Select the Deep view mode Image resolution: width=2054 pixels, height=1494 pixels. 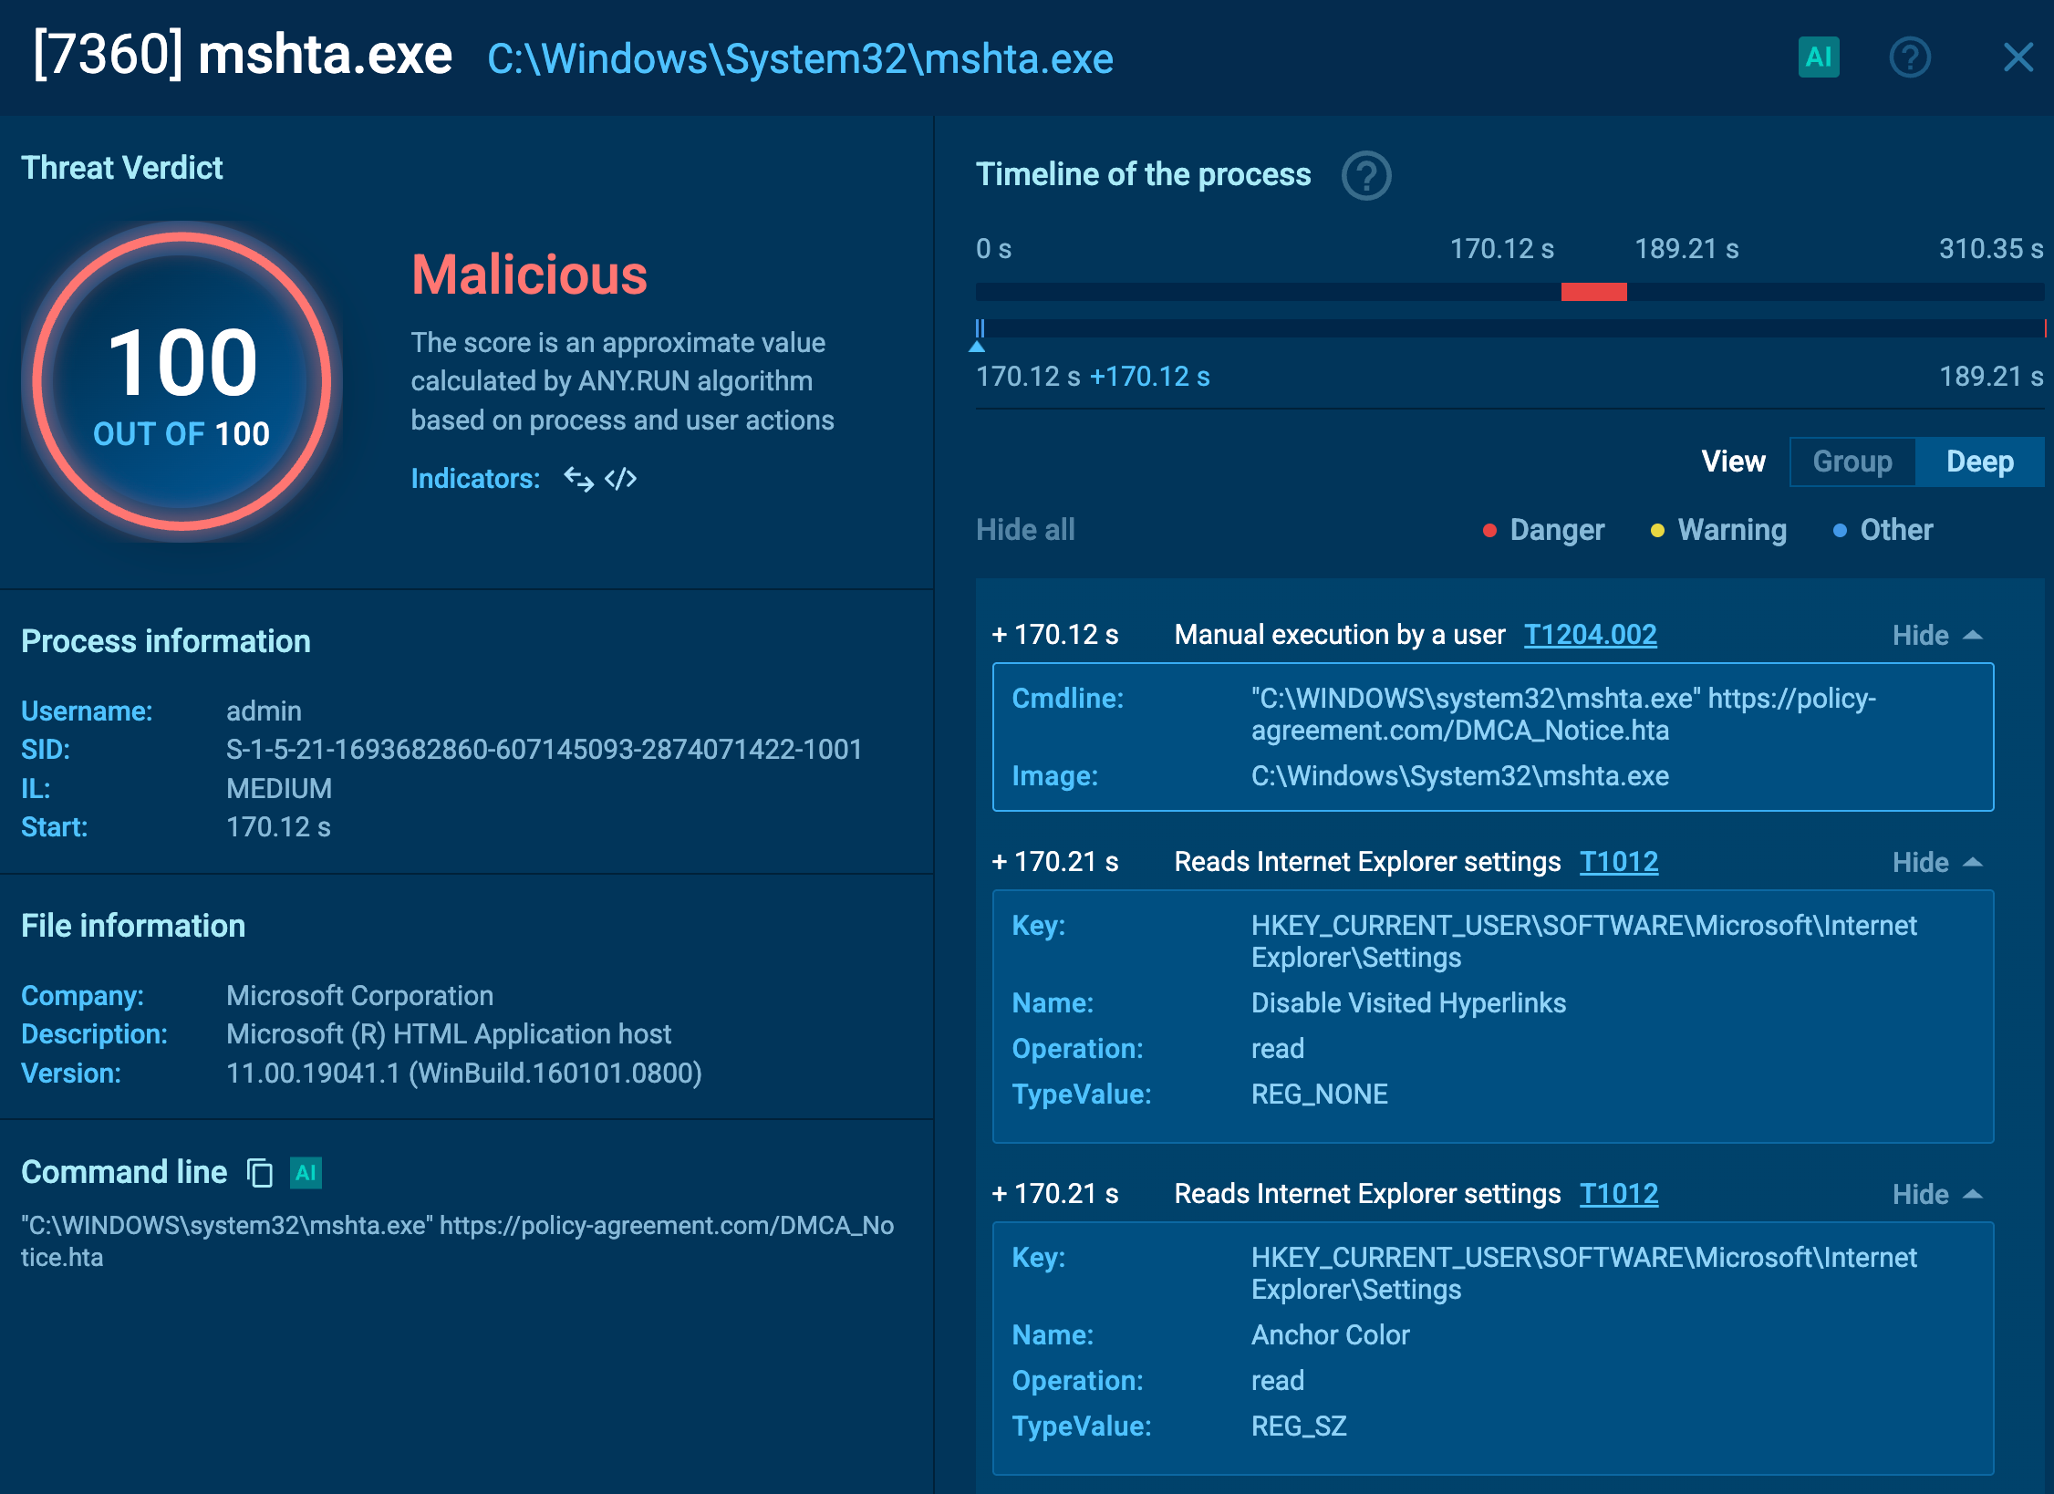tap(1979, 462)
